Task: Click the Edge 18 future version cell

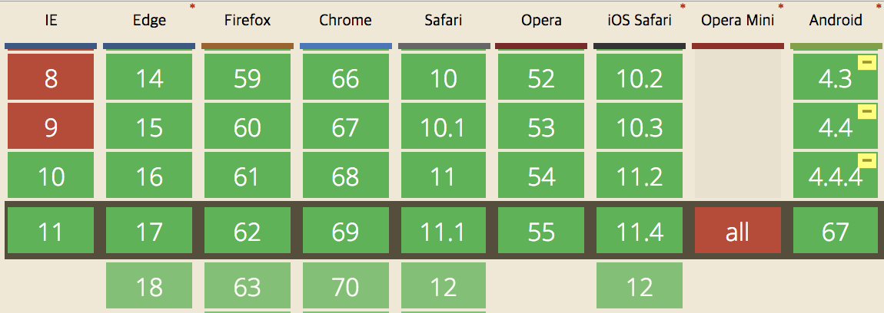Action: (149, 285)
